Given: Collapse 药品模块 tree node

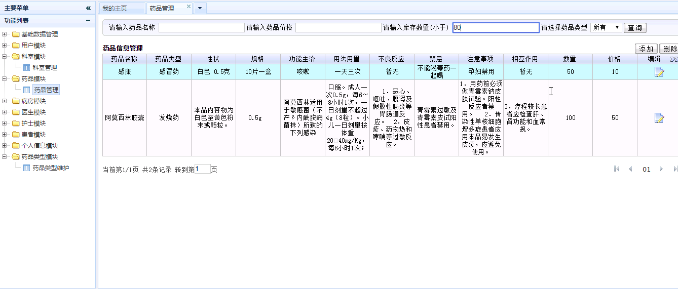Looking at the screenshot, I should click(x=5, y=79).
